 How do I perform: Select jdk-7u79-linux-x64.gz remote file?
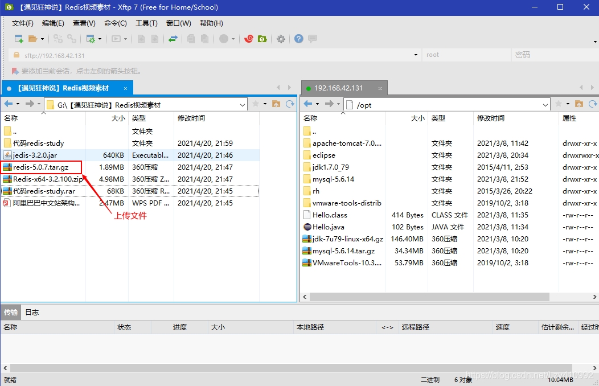348,239
